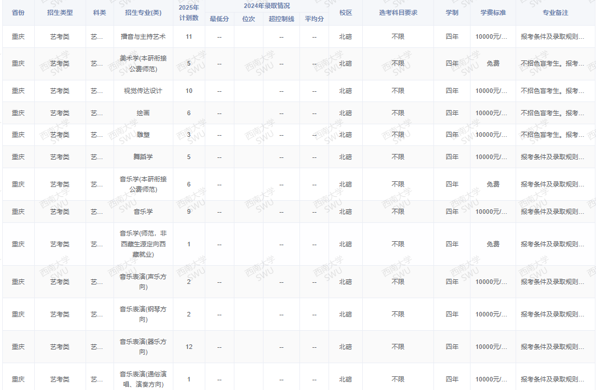Click the 重庆 province cell in 播音与主持艺术 row
The image size is (596, 390).
point(18,36)
